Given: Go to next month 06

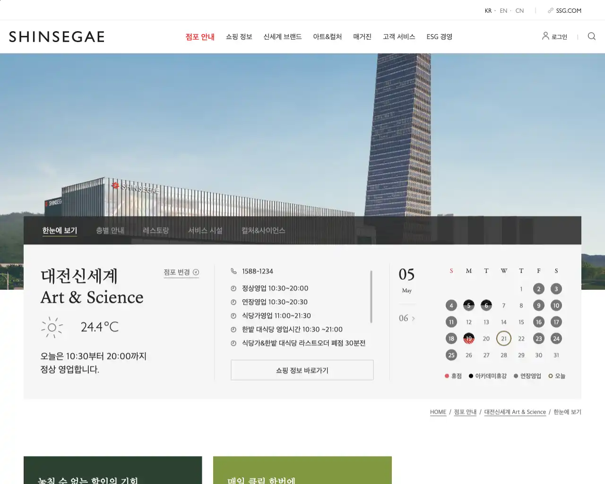Looking at the screenshot, I should pos(406,318).
